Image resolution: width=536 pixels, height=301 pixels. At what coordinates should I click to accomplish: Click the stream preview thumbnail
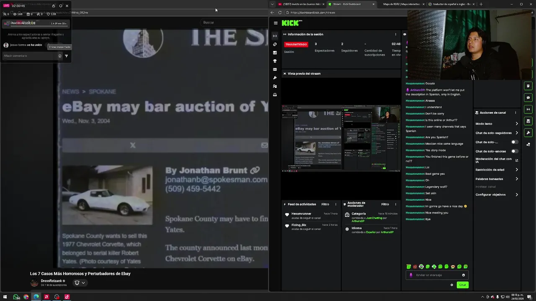pyautogui.click(x=341, y=138)
